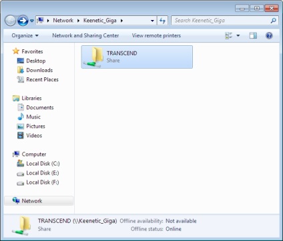Image resolution: width=283 pixels, height=241 pixels.
Task: Click the 'Online' offline status value
Action: (x=174, y=229)
